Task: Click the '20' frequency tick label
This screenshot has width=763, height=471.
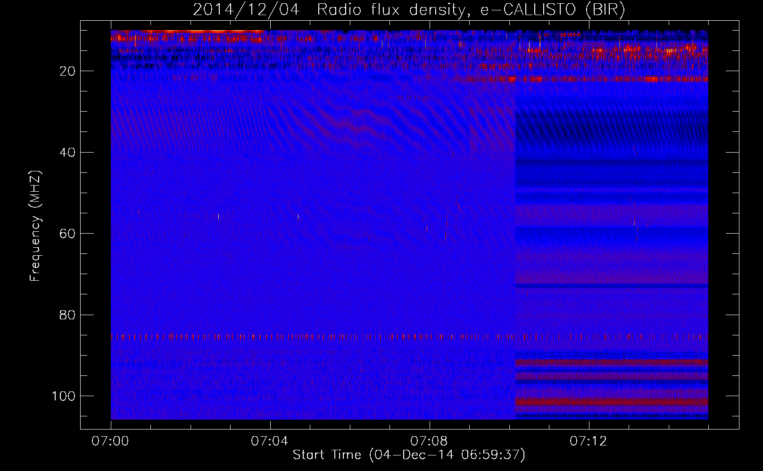Action: [x=67, y=71]
